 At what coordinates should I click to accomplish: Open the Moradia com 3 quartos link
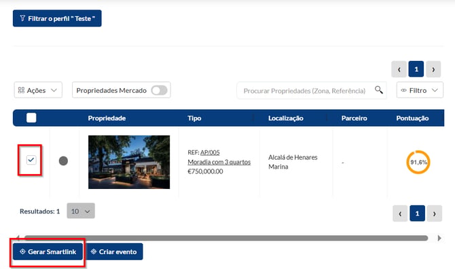click(219, 162)
